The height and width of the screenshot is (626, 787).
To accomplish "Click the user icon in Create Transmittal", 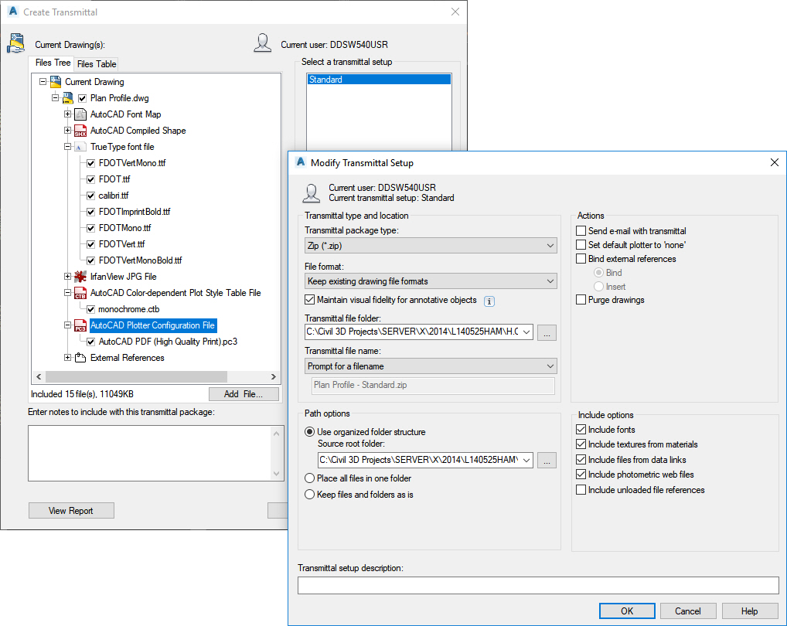I will [263, 43].
